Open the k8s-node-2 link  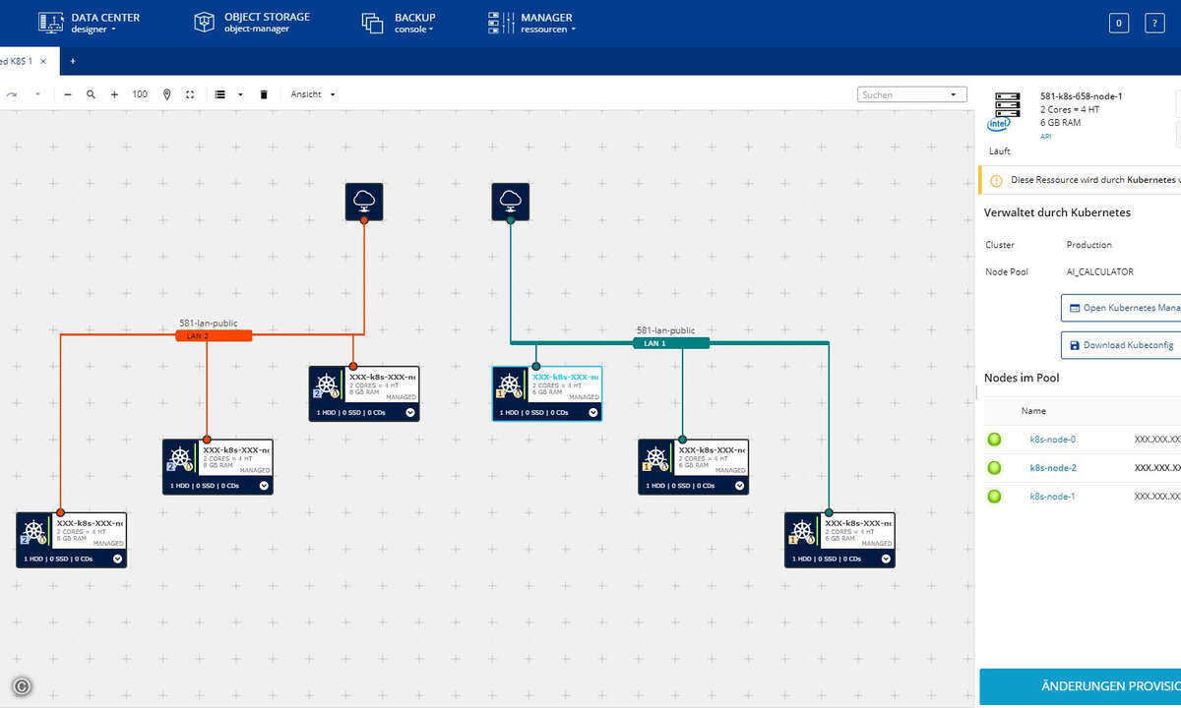point(1053,468)
